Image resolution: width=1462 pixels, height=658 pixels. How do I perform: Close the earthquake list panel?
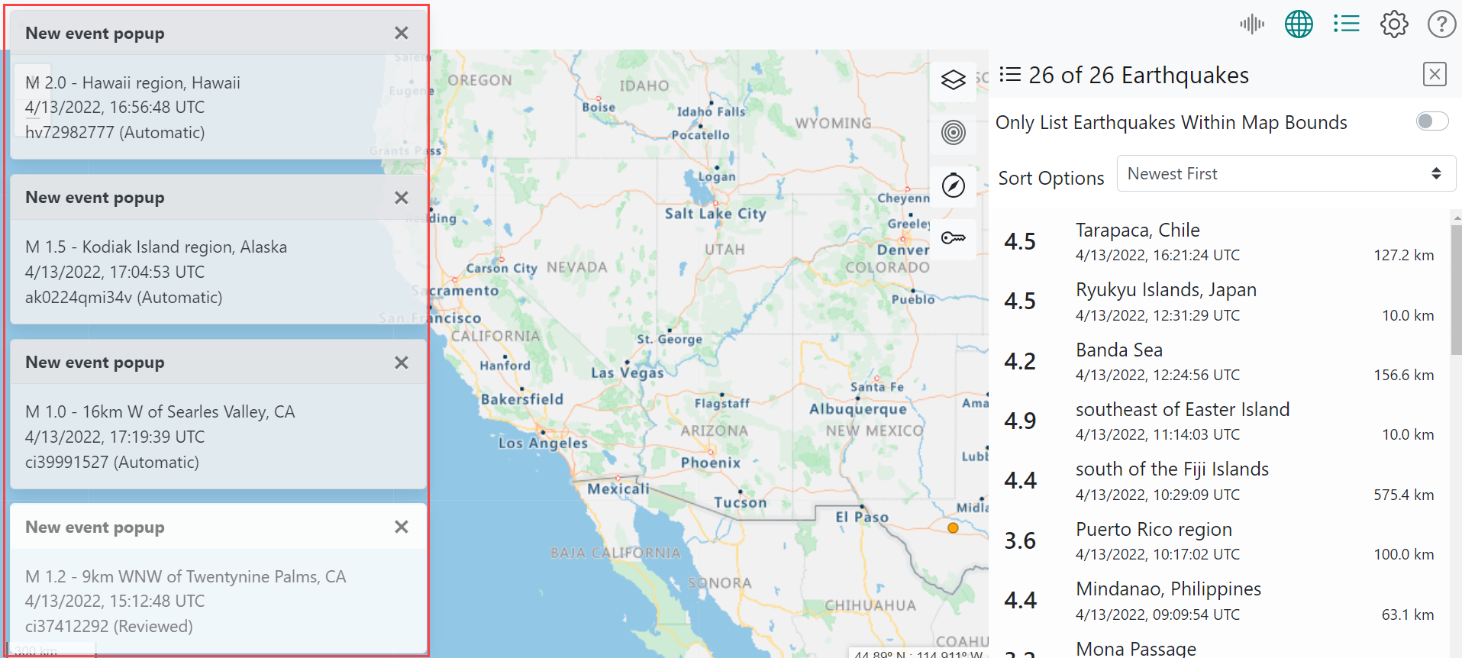pyautogui.click(x=1435, y=74)
